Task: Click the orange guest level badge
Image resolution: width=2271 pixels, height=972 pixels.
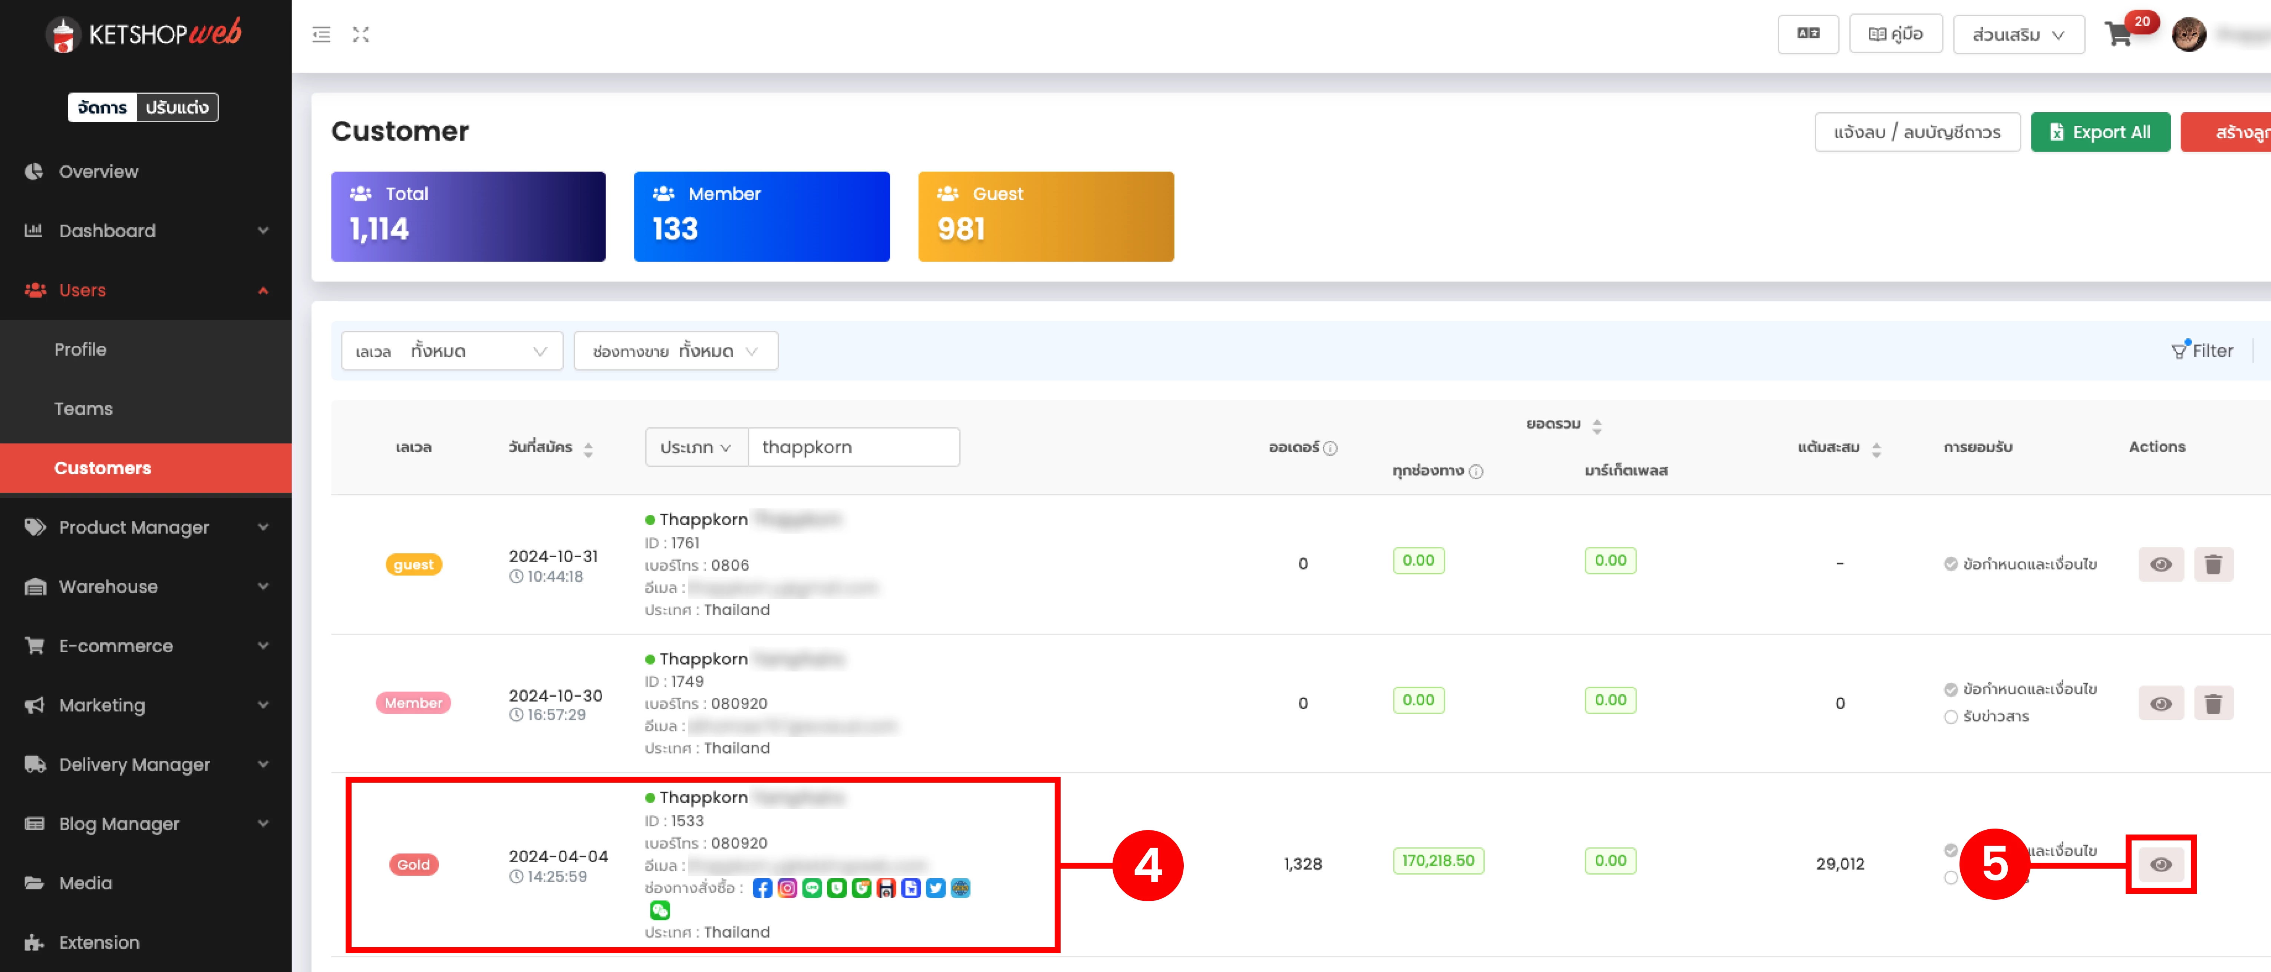Action: click(413, 565)
